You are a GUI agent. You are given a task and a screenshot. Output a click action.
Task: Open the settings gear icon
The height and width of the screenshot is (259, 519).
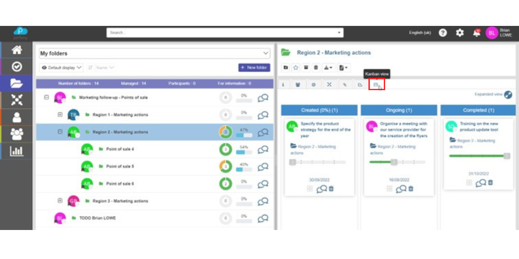(459, 33)
